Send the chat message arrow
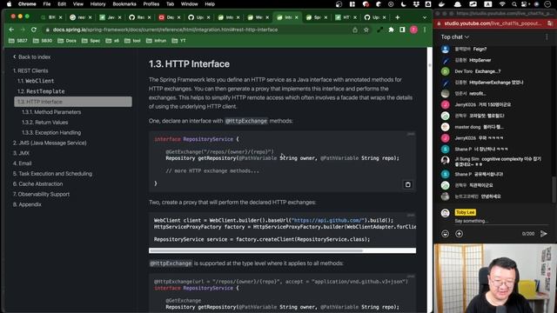The height and width of the screenshot is (313, 557). click(543, 234)
